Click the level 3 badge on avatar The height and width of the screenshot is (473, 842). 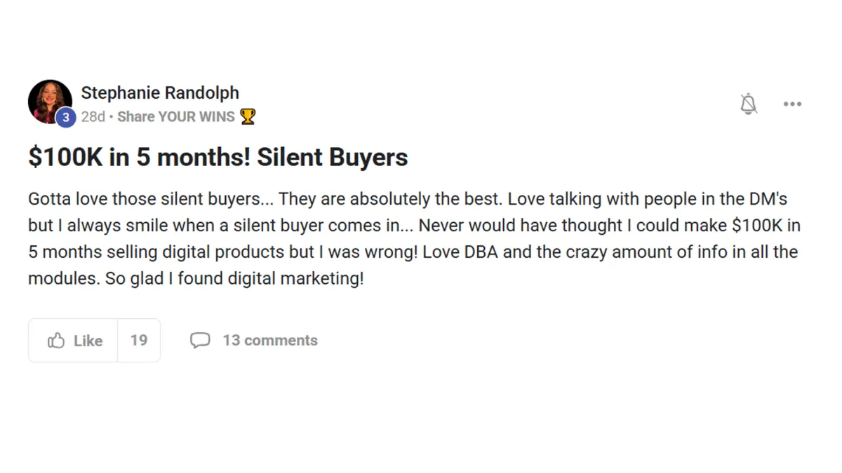tap(65, 118)
